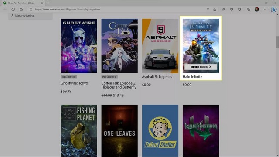Add this page to favorites

pyautogui.click(x=214, y=10)
